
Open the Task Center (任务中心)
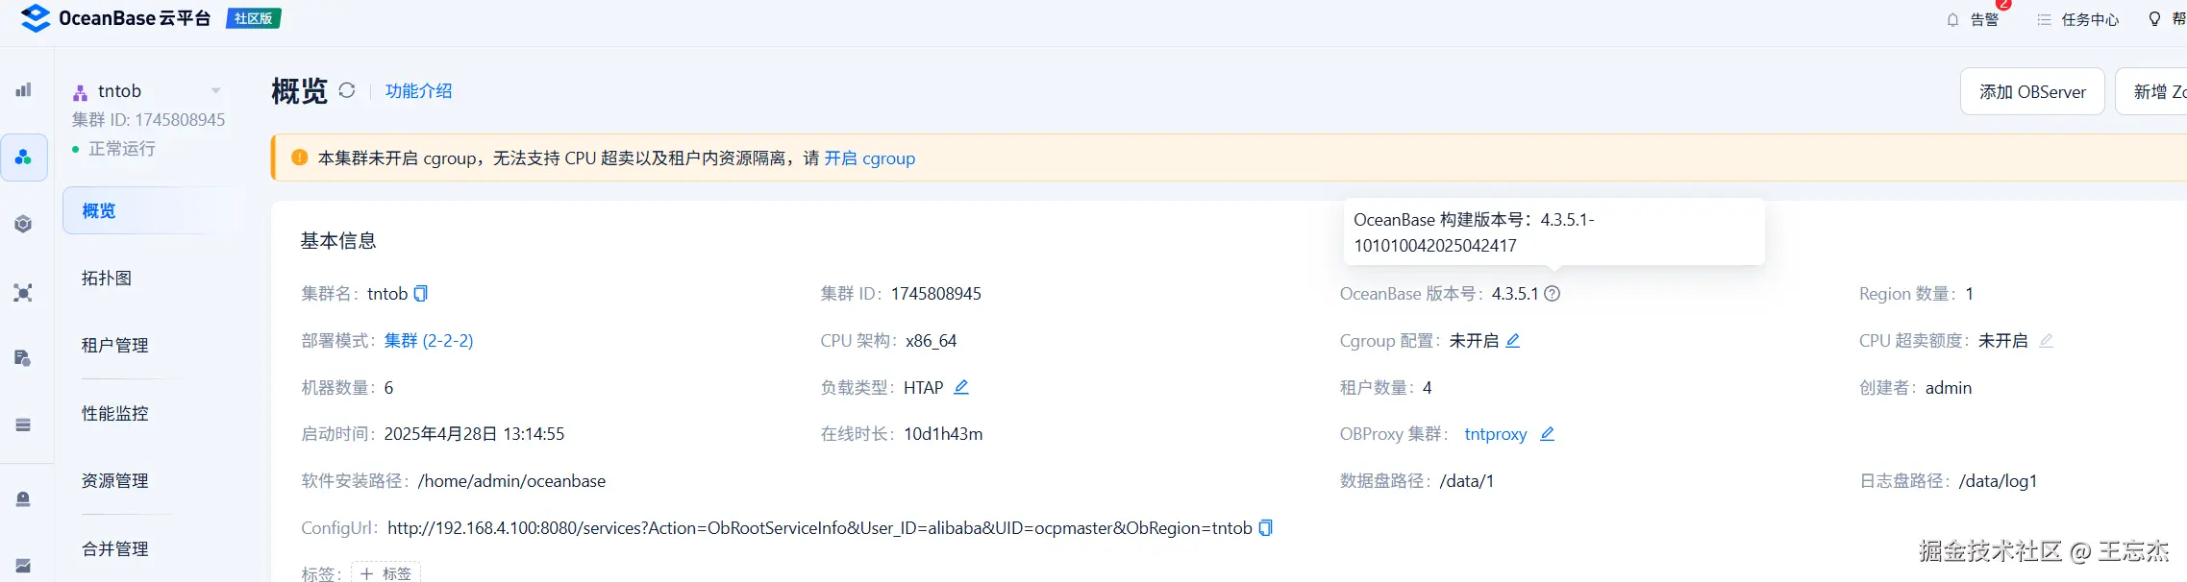coord(2077,19)
